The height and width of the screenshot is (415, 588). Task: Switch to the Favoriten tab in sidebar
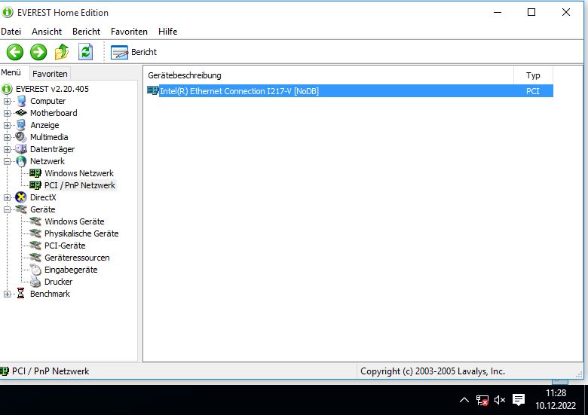50,74
